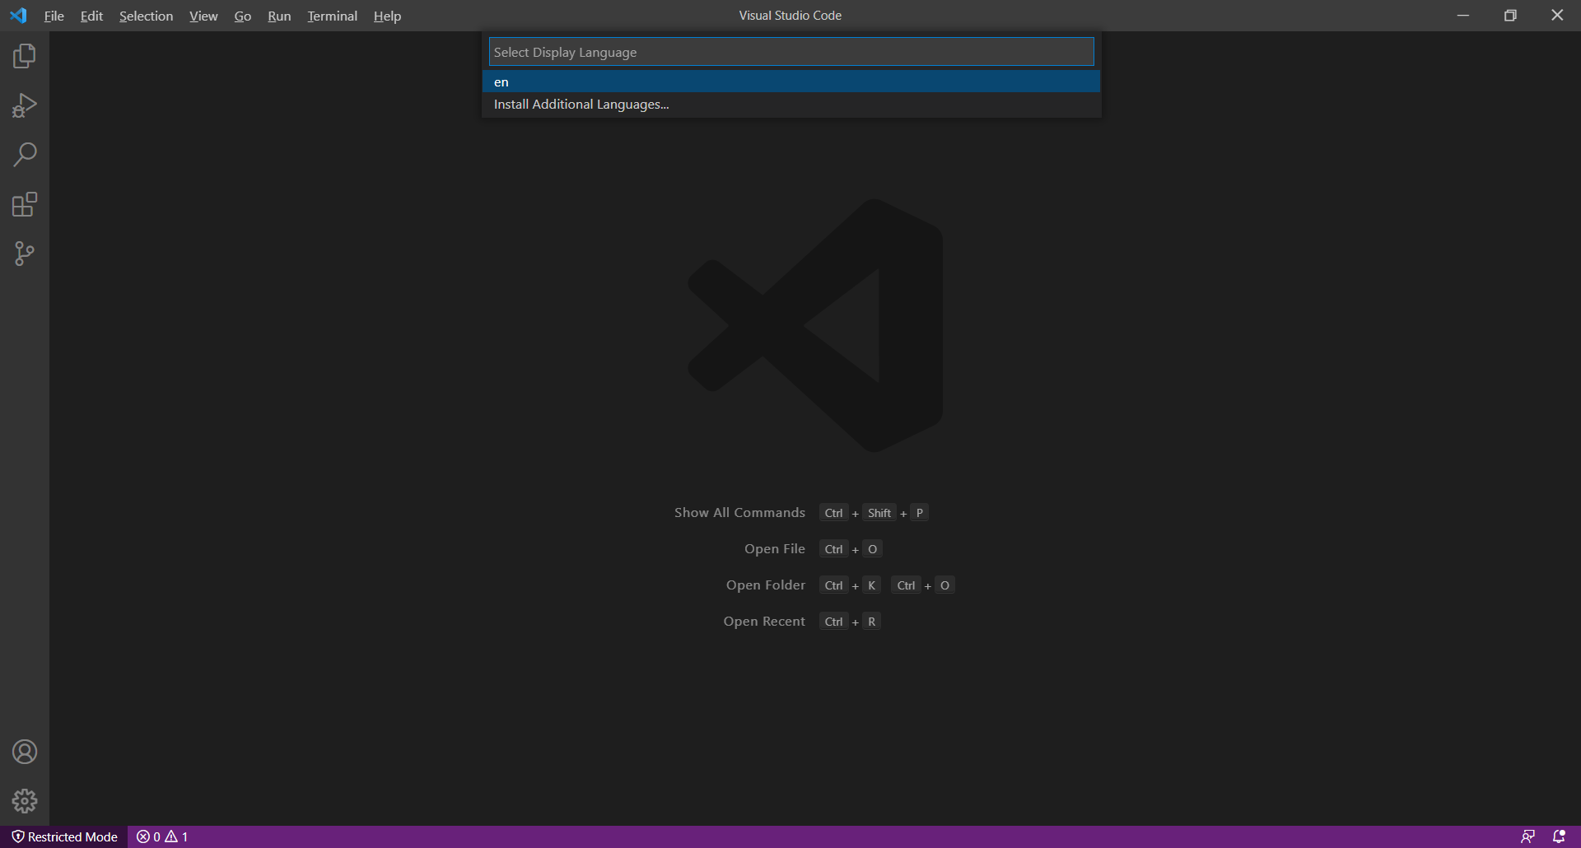Open Problems errors and warnings indicator
The height and width of the screenshot is (848, 1581).
[162, 836]
